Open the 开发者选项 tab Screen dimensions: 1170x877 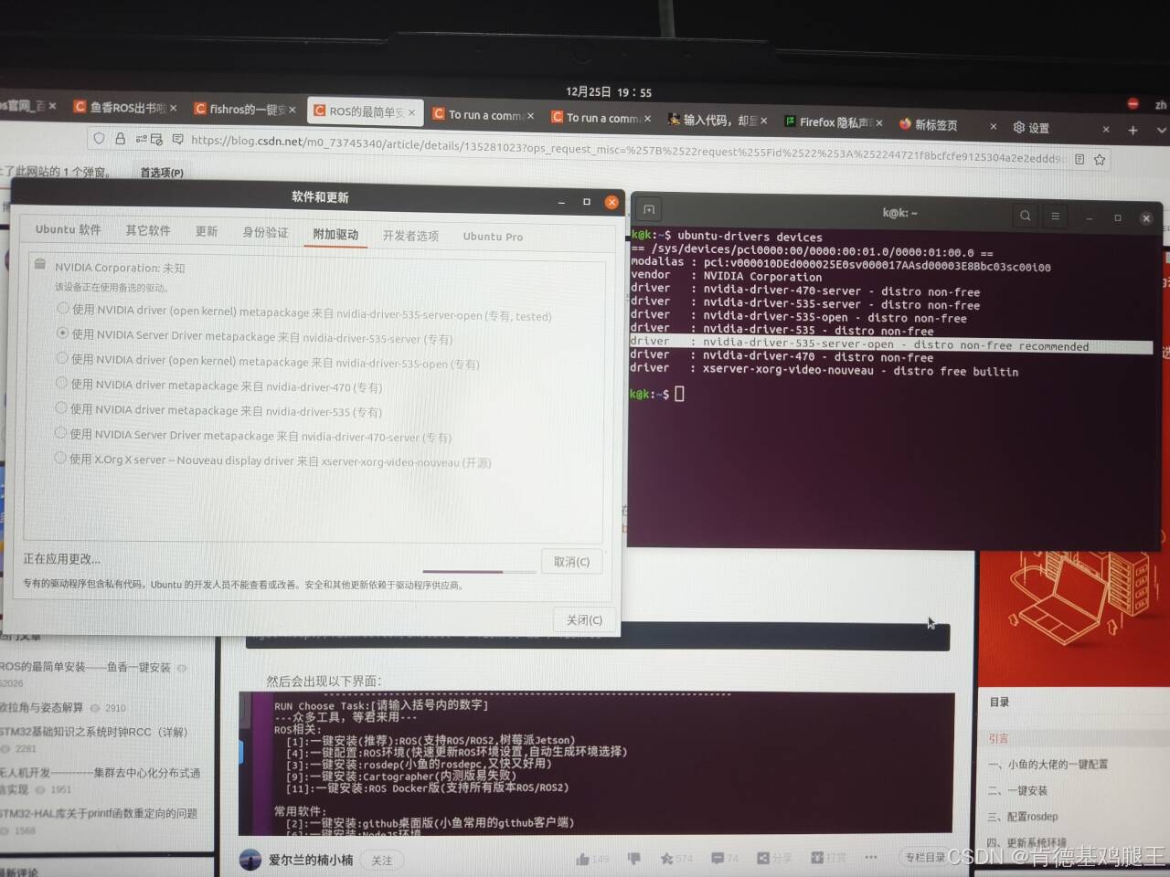click(x=410, y=235)
